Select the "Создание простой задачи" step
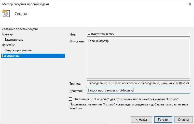The image size is (194, 124). [x=20, y=29]
